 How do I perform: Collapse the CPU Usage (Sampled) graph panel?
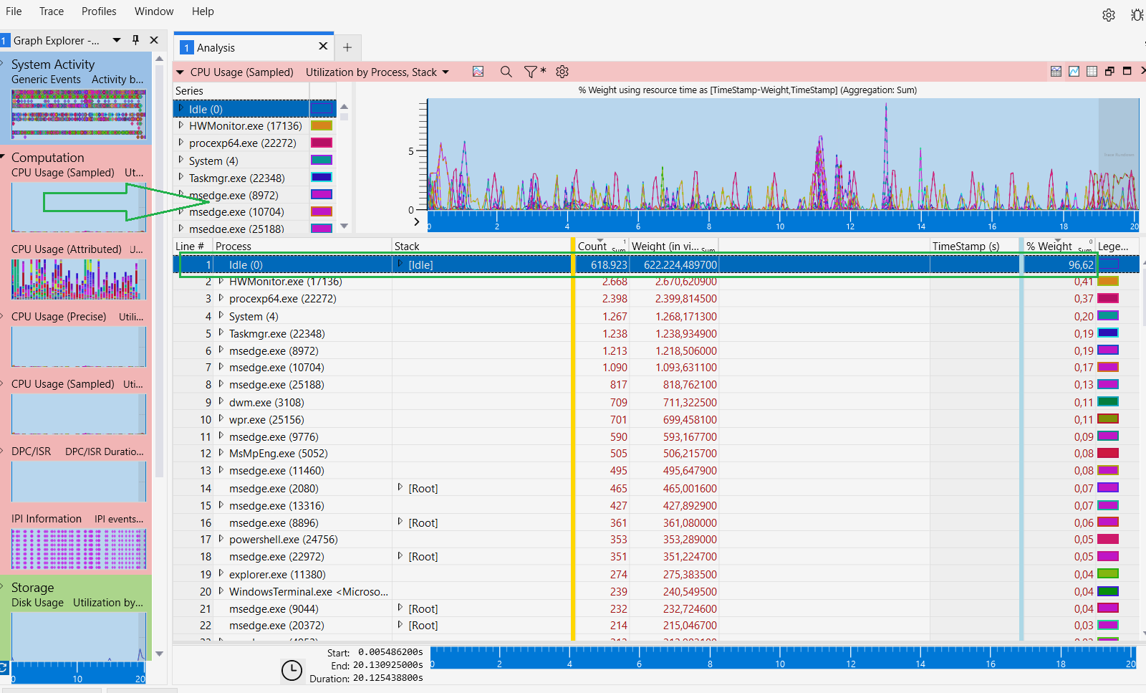click(180, 72)
